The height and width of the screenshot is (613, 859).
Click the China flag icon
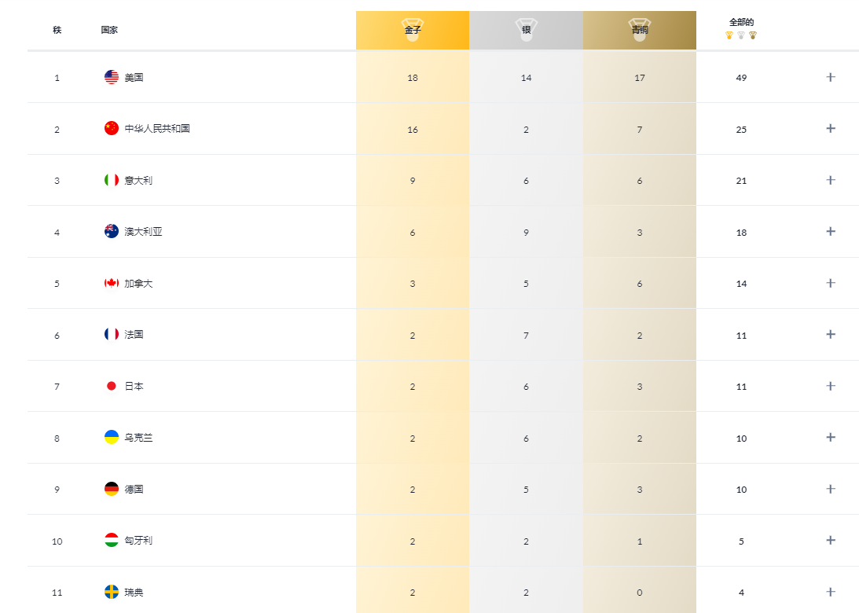(x=112, y=128)
